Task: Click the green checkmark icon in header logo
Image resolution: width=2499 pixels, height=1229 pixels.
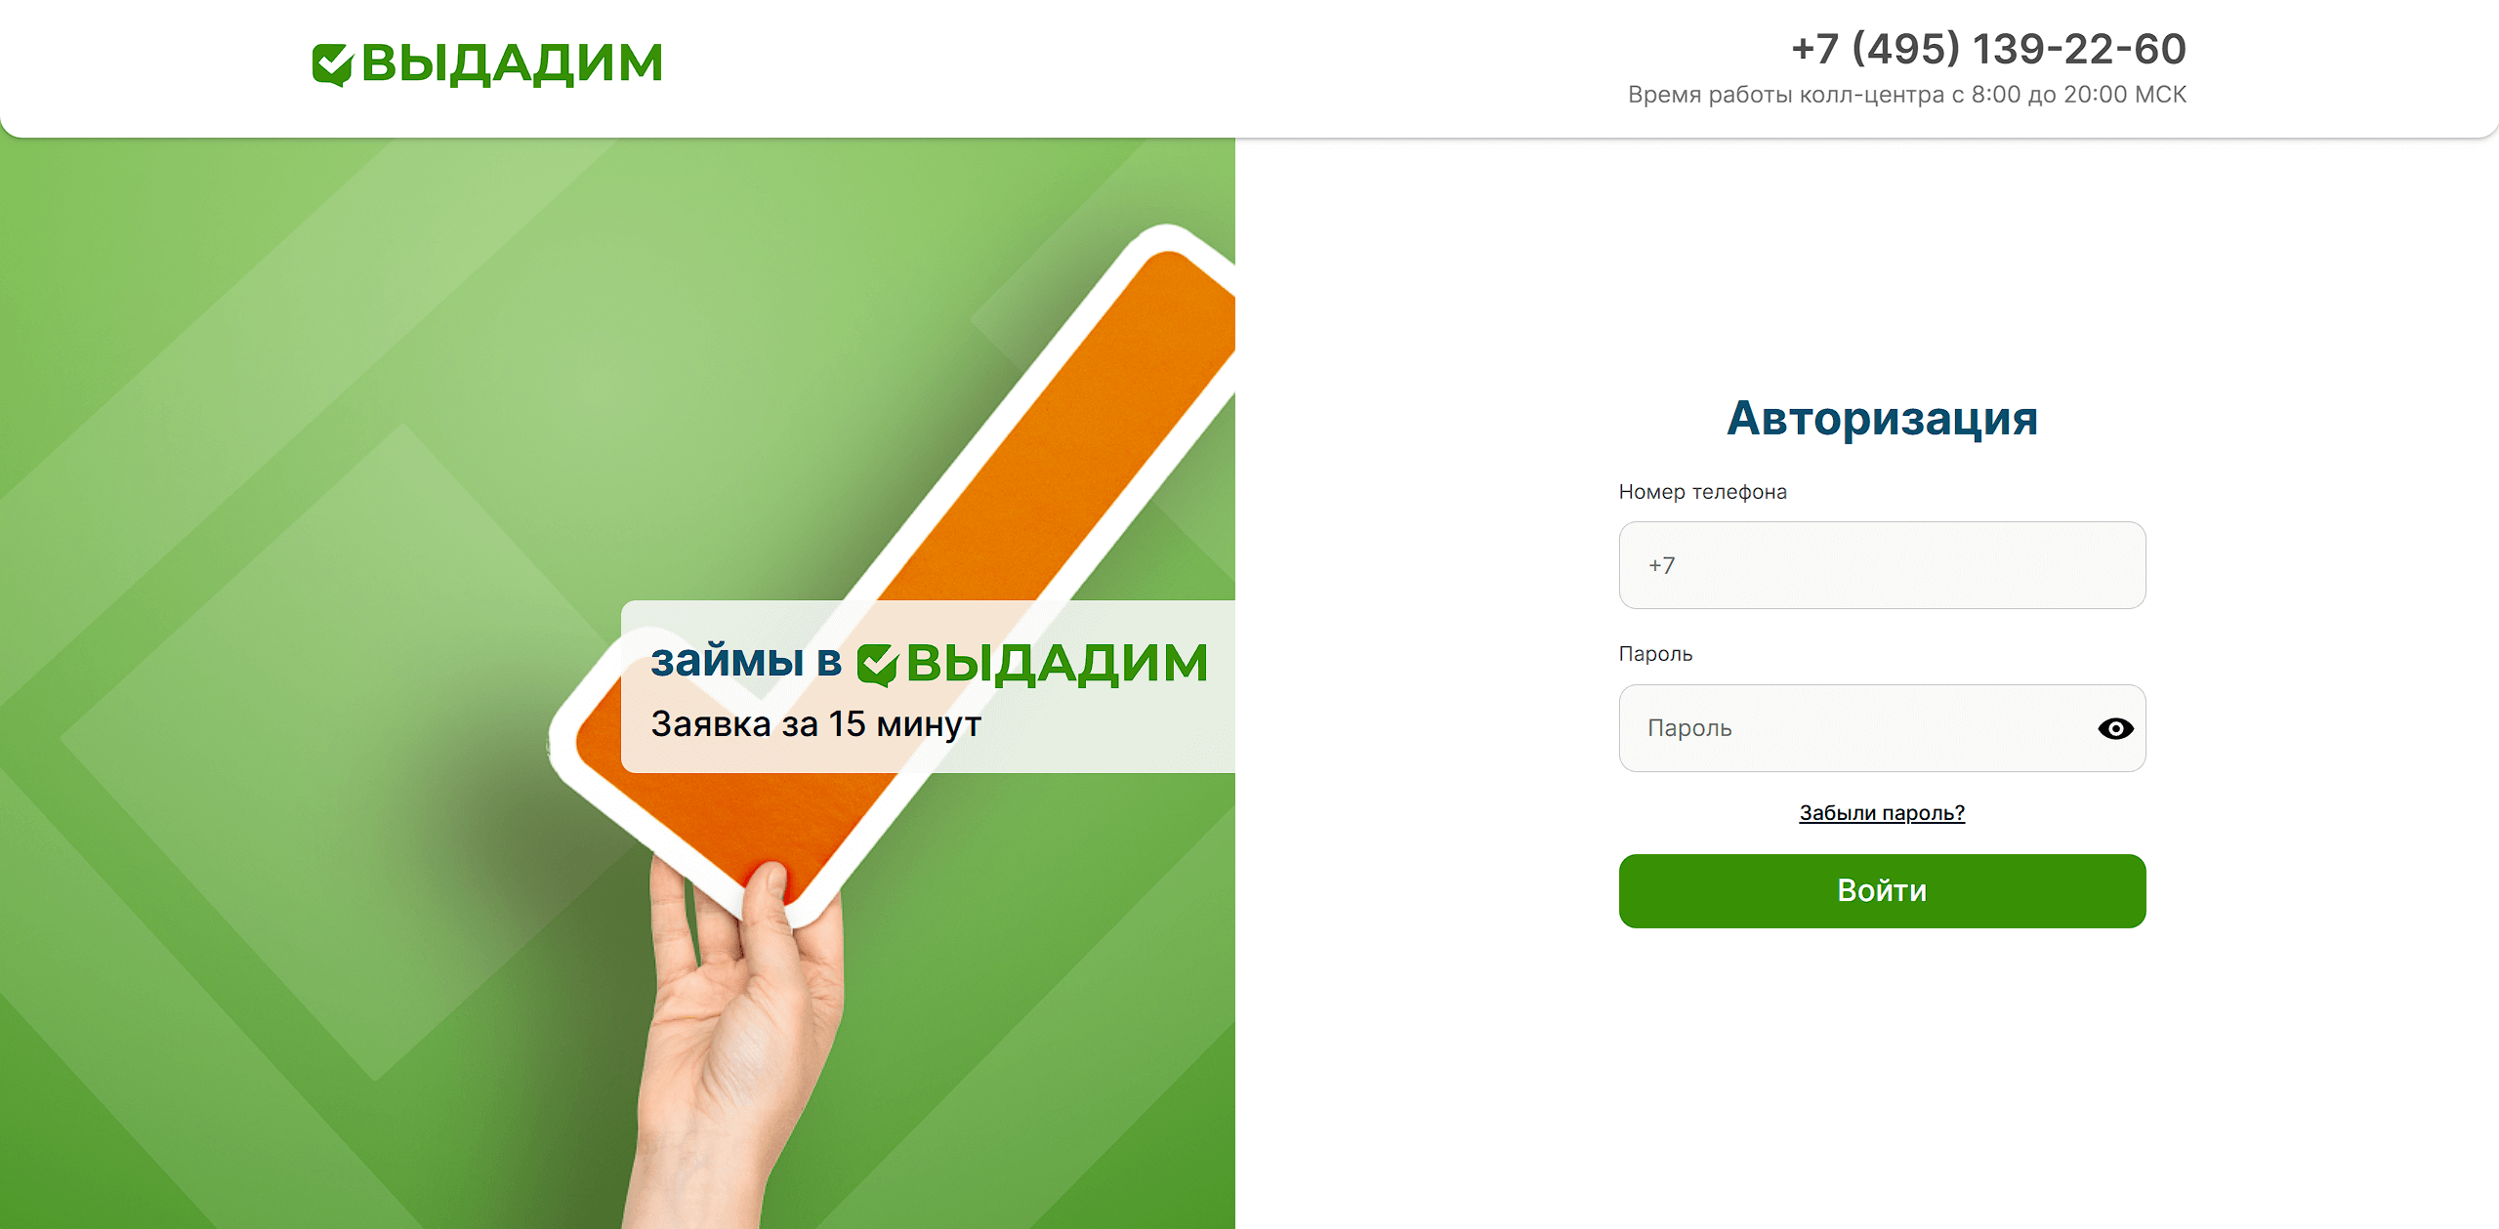Action: tap(332, 64)
